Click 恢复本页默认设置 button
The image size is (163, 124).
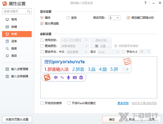[17, 119]
